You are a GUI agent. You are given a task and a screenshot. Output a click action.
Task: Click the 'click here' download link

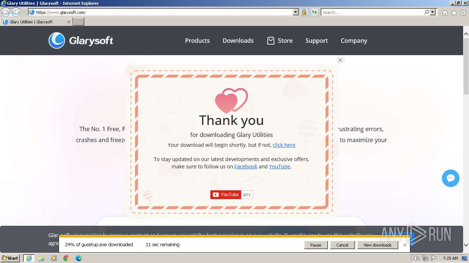pyautogui.click(x=284, y=145)
